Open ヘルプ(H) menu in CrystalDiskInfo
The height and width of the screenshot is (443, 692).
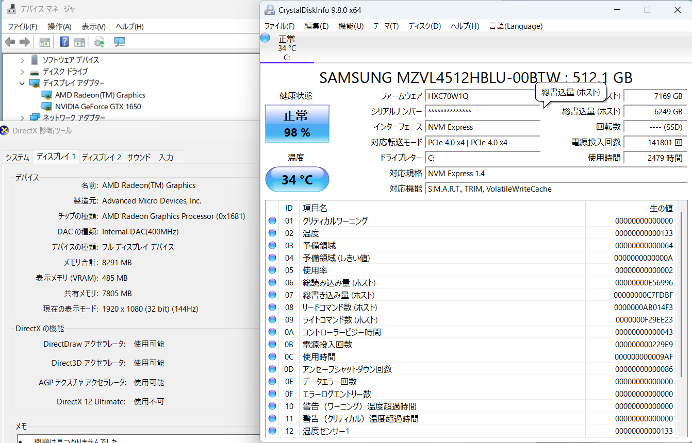tap(465, 26)
